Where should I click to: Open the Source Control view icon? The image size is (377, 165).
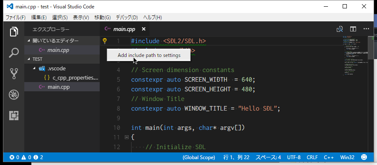pos(14,74)
